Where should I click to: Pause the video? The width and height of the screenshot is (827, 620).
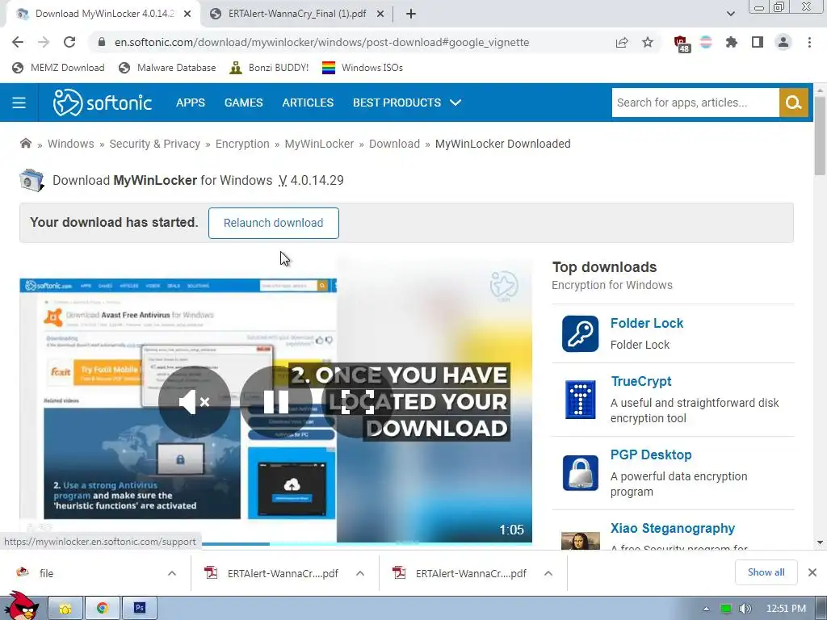pos(276,402)
